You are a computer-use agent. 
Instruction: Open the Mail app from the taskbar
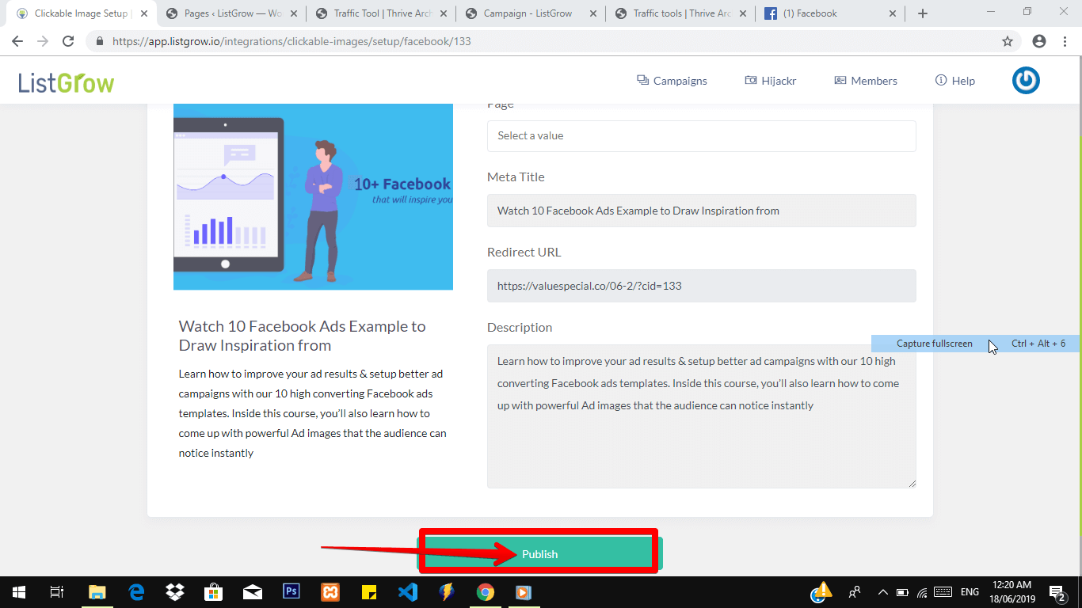pyautogui.click(x=253, y=592)
